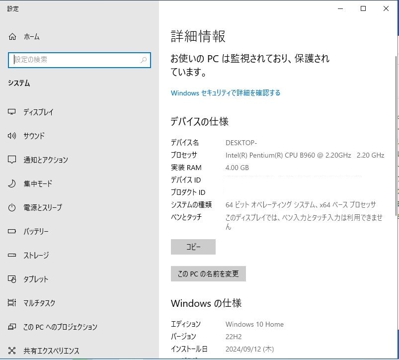Click the プロダクト ID label

pyautogui.click(x=188, y=192)
